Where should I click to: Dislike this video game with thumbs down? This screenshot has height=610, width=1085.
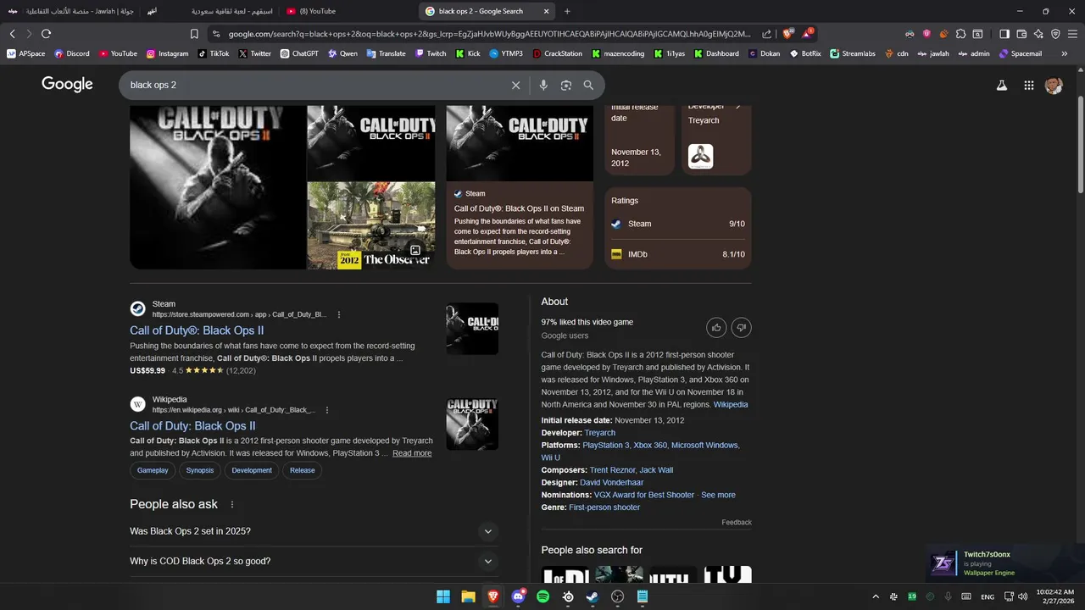(x=741, y=328)
